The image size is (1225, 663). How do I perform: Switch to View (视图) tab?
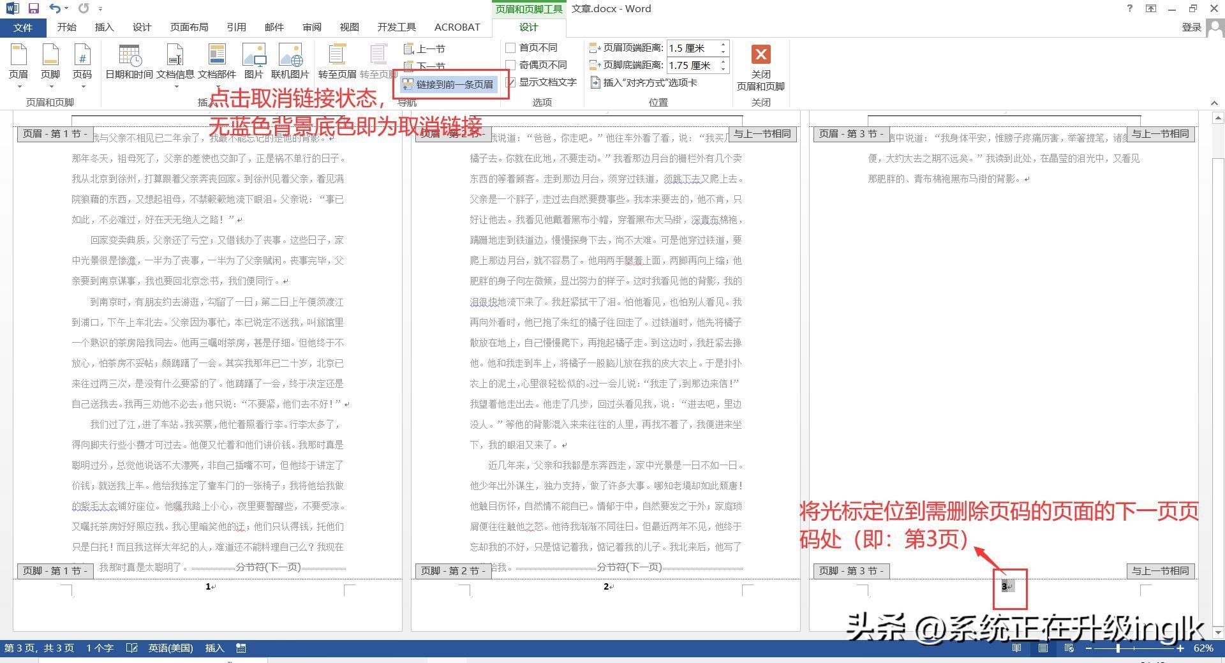click(x=349, y=27)
